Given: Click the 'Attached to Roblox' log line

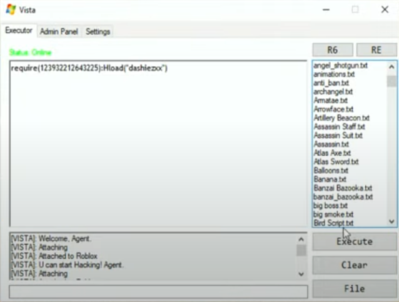Looking at the screenshot, I should click(54, 256).
